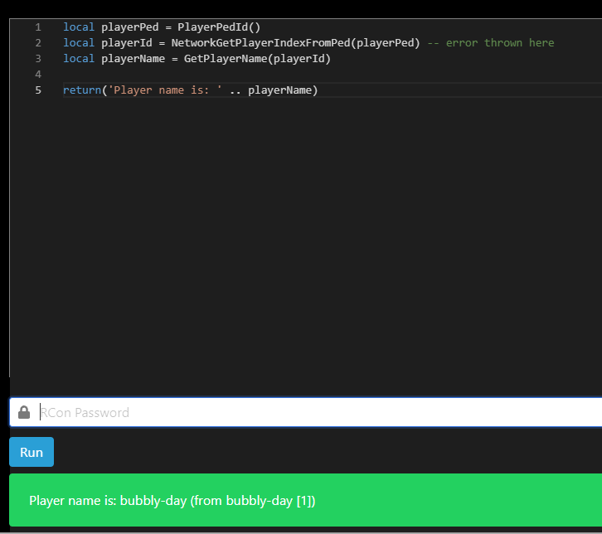Click the '-- error thrown here' comment
Screen dimensions: 602x534
click(x=491, y=43)
